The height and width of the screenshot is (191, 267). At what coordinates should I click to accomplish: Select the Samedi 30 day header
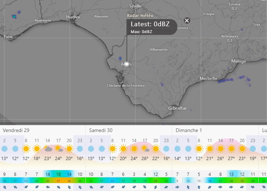[101, 130]
